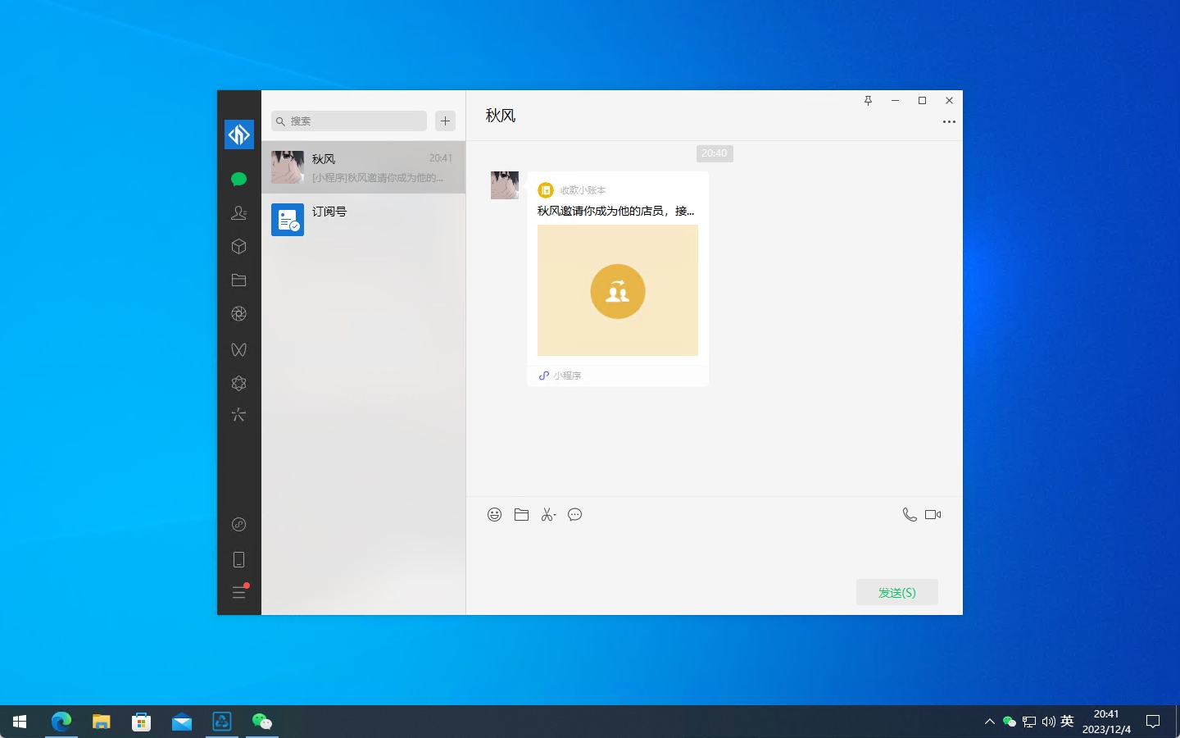Toggle pin window on top
This screenshot has width=1180, height=738.
(868, 101)
